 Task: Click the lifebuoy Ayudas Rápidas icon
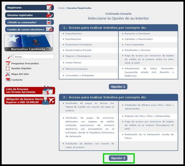tap(8, 68)
